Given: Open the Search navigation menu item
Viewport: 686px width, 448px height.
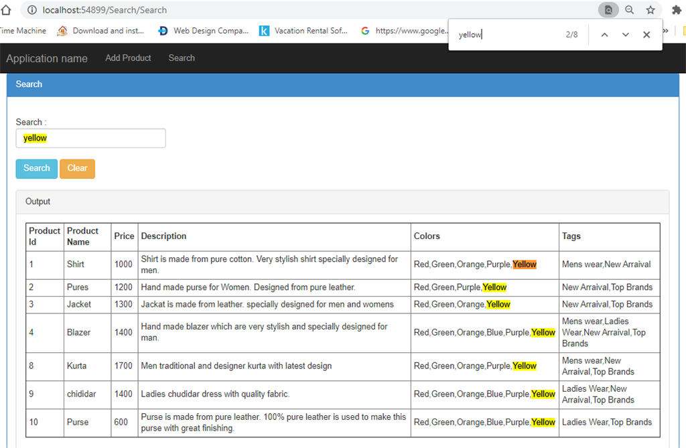Looking at the screenshot, I should click(182, 58).
